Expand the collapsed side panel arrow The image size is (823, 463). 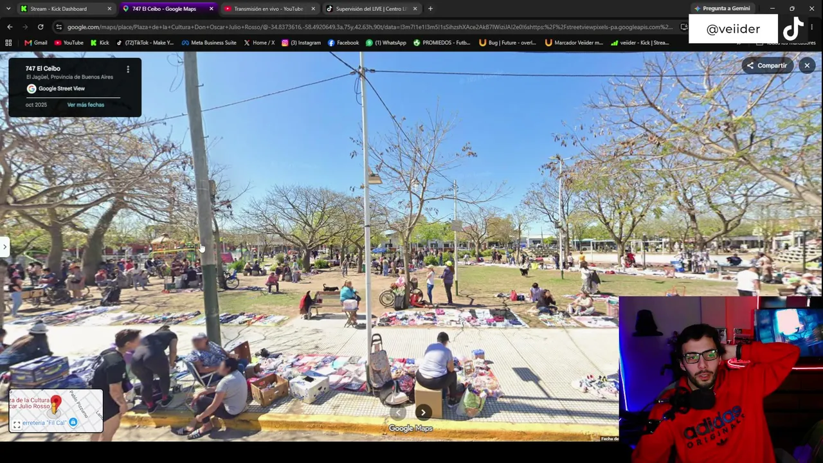coord(5,246)
